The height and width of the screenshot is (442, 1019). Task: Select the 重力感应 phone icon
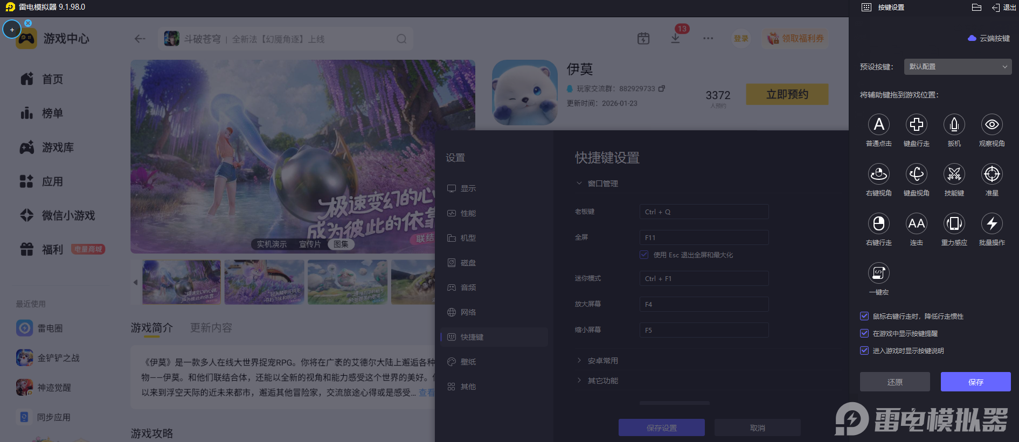click(954, 223)
